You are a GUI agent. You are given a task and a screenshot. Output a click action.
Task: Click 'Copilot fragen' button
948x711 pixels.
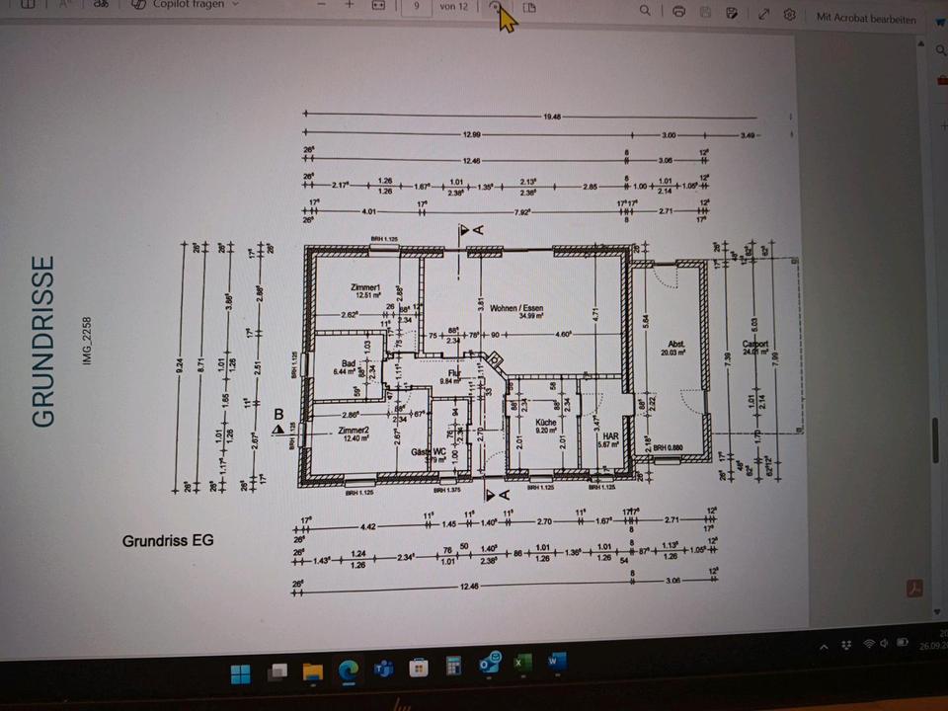click(x=188, y=4)
